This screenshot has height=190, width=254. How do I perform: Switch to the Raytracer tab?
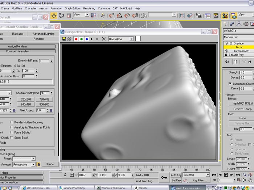tap(18, 34)
